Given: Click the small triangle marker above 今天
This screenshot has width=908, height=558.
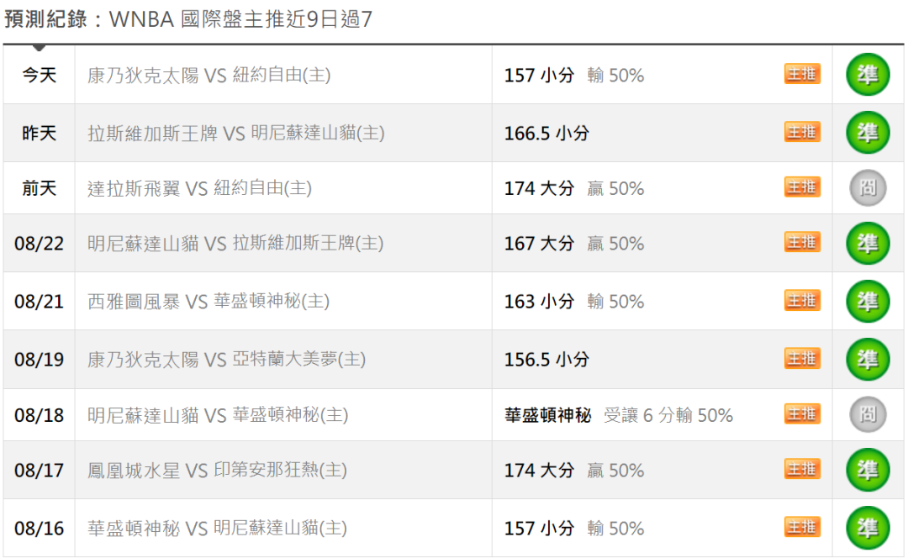Looking at the screenshot, I should point(39,47).
